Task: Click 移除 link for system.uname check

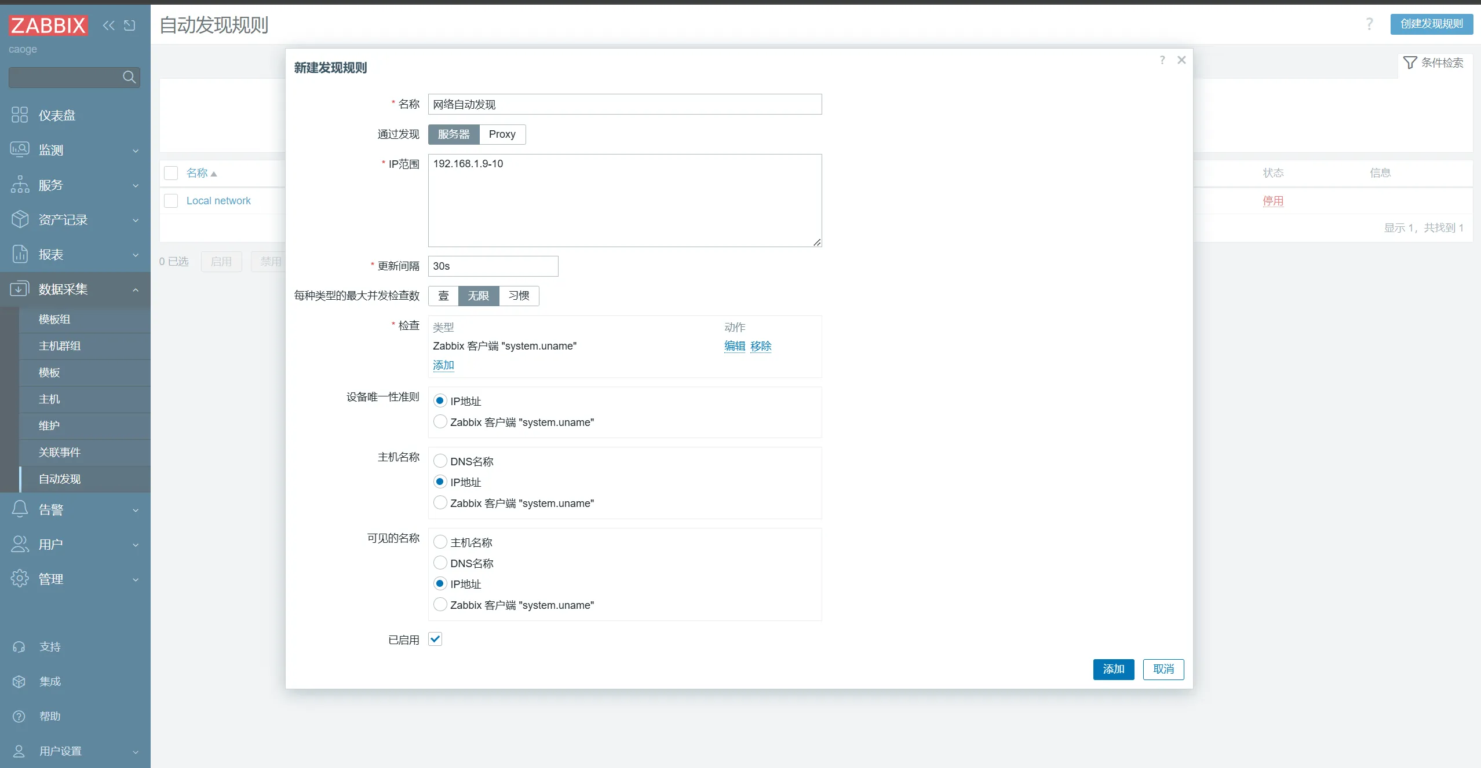Action: (x=761, y=346)
